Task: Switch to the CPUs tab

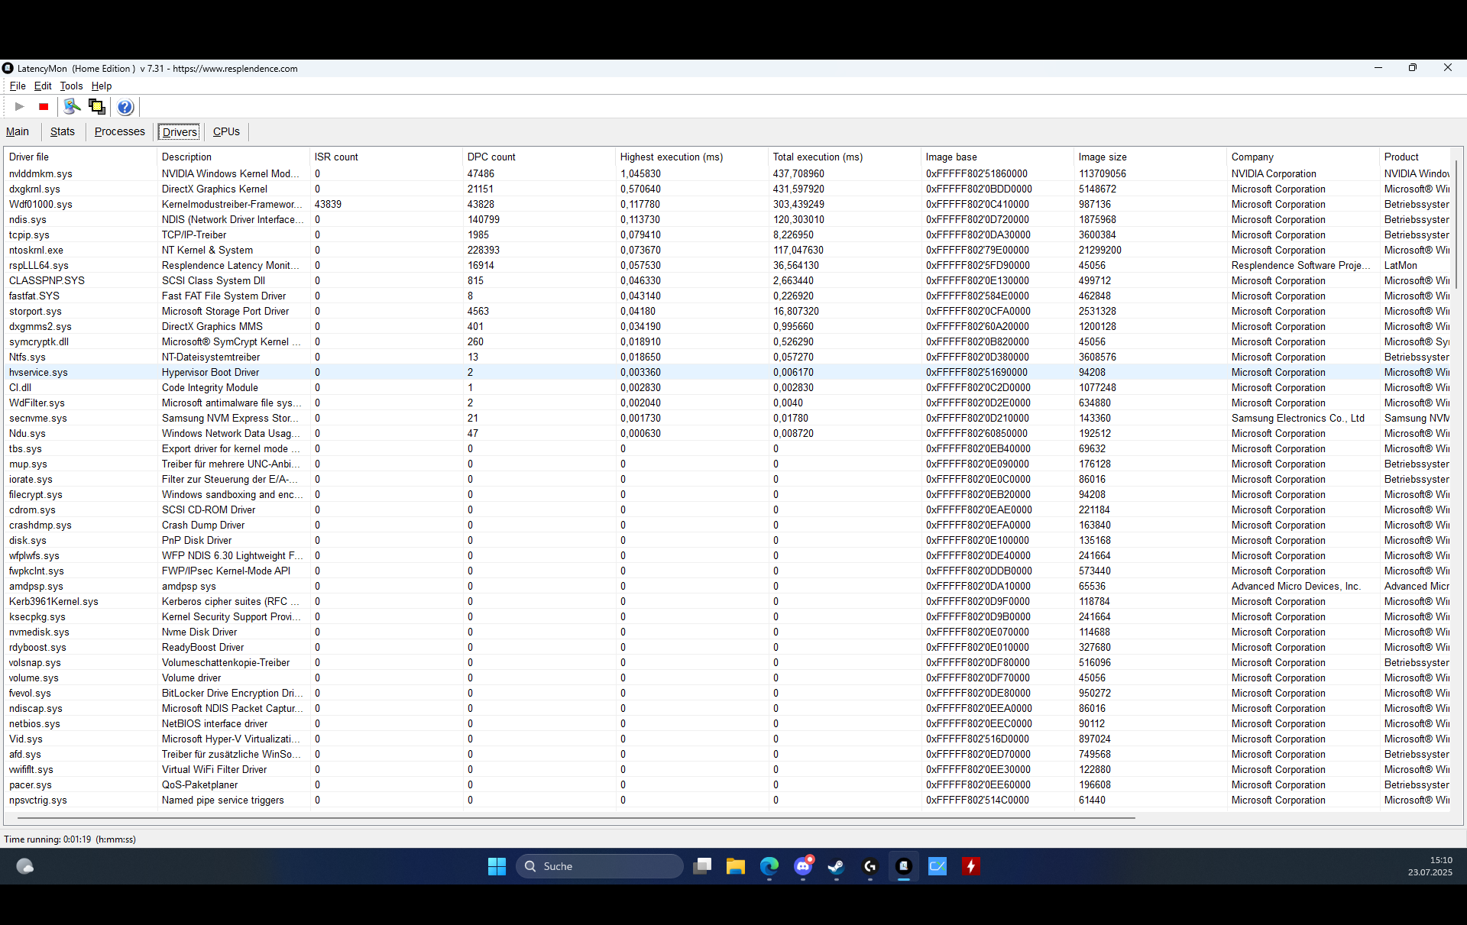Action: tap(226, 131)
